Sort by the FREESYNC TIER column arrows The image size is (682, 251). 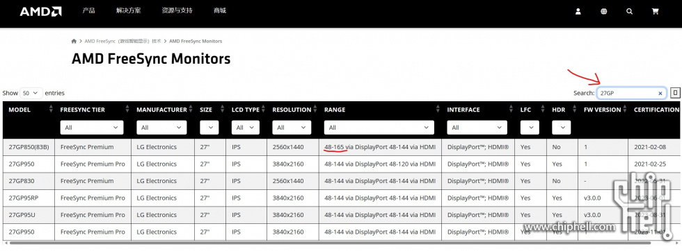(127, 110)
